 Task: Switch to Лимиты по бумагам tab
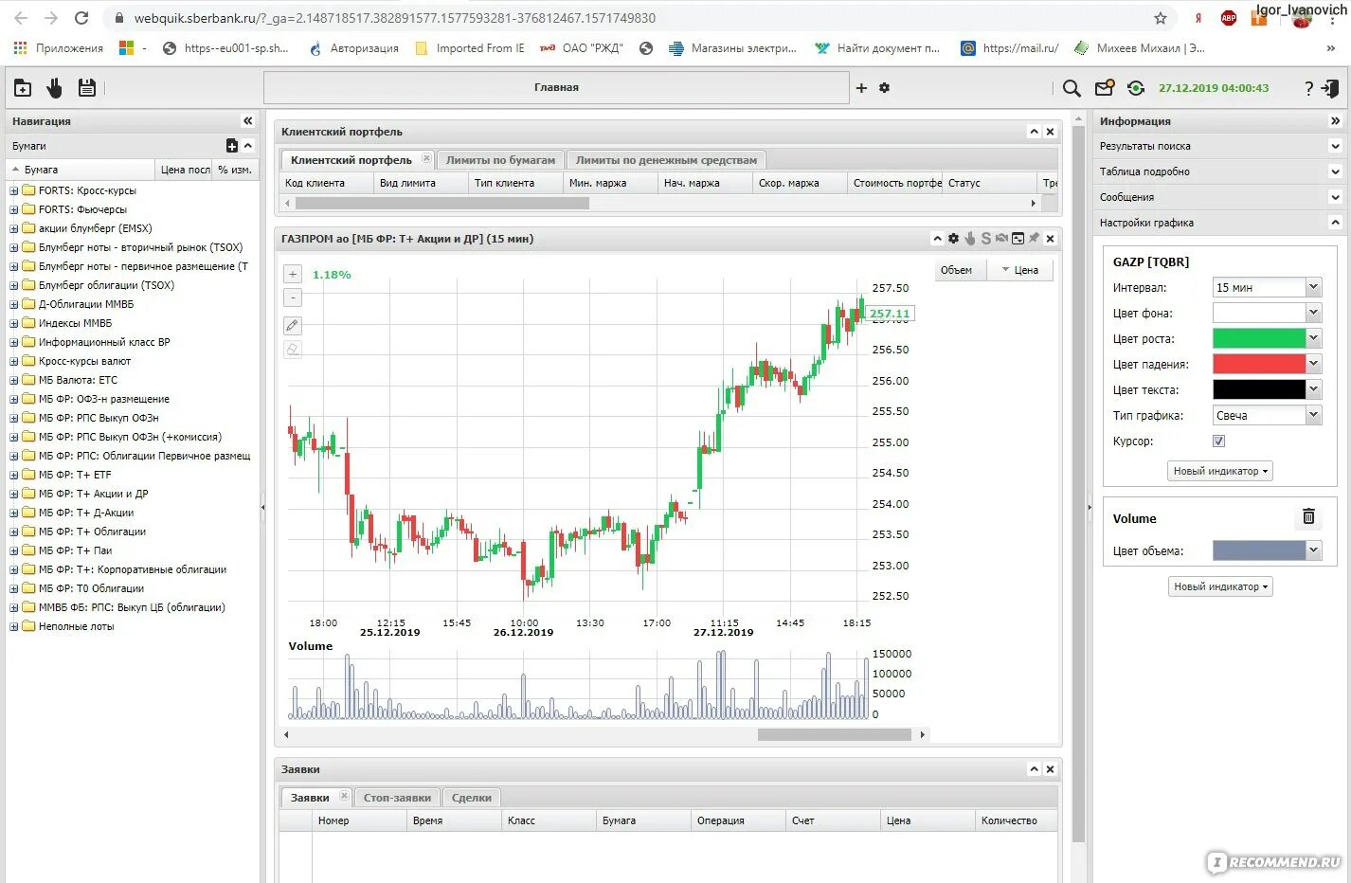(x=500, y=160)
